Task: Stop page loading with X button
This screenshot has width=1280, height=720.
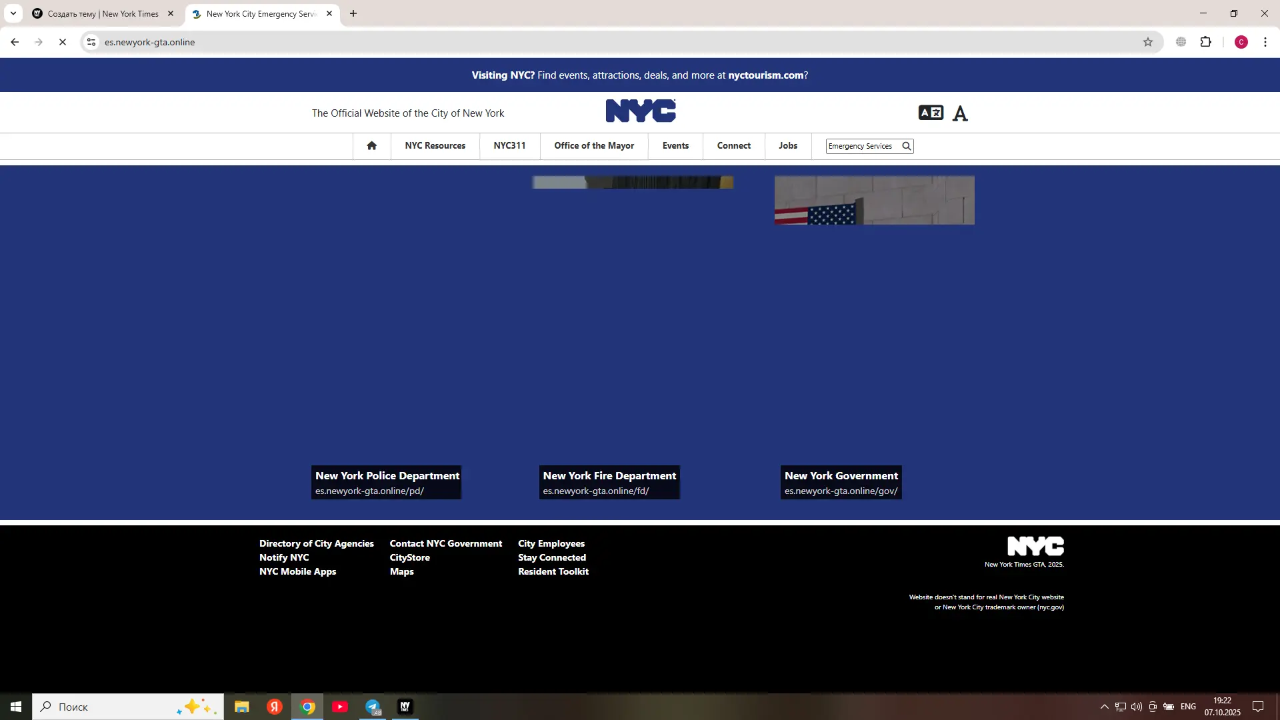Action: 63,42
